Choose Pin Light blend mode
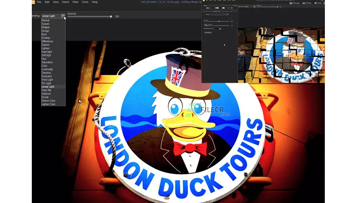Image resolution: width=350 pixels, height=203 pixels. click(x=53, y=83)
